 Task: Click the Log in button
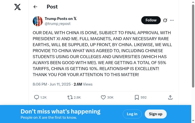pos(132,114)
